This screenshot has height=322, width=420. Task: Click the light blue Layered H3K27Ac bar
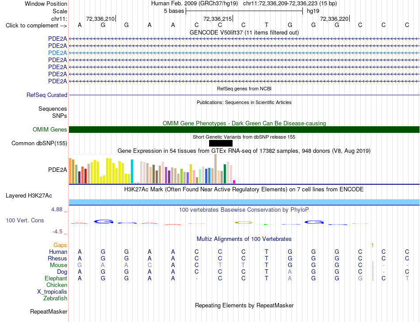coord(244,202)
